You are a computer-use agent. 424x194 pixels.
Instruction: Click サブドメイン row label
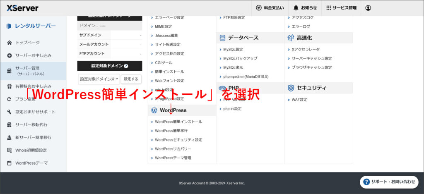point(90,35)
